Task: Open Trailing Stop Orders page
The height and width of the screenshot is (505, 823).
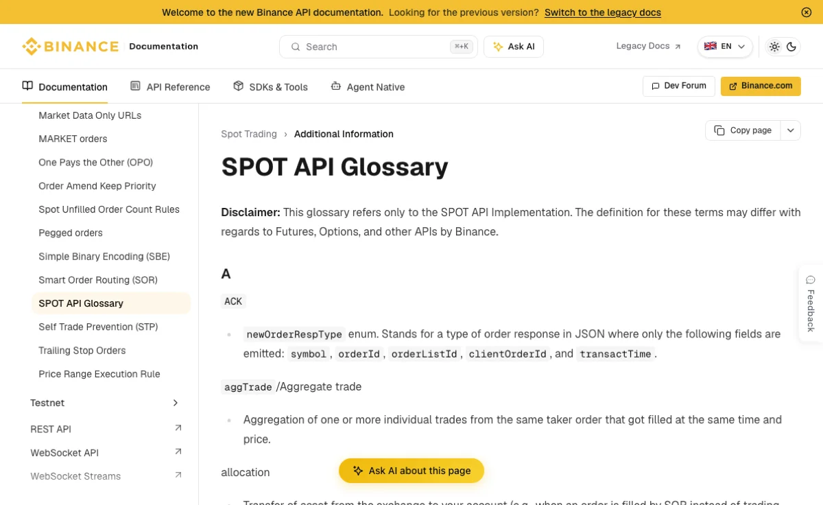Action: coord(82,351)
